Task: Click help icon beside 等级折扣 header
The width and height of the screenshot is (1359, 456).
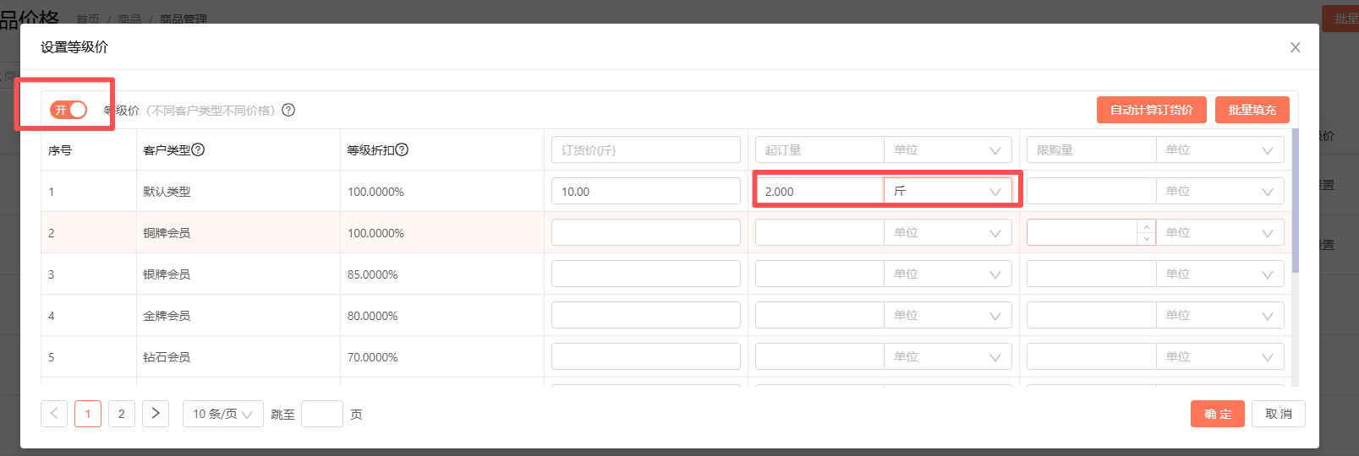Action: click(x=402, y=149)
